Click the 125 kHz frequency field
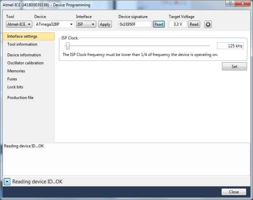The width and height of the screenshot is (253, 200). (230, 46)
